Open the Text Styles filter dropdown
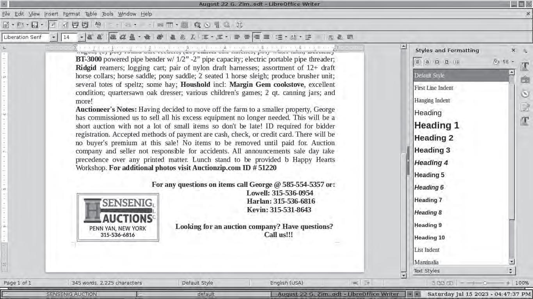Image resolution: width=533 pixels, height=299 pixels. pos(464,271)
